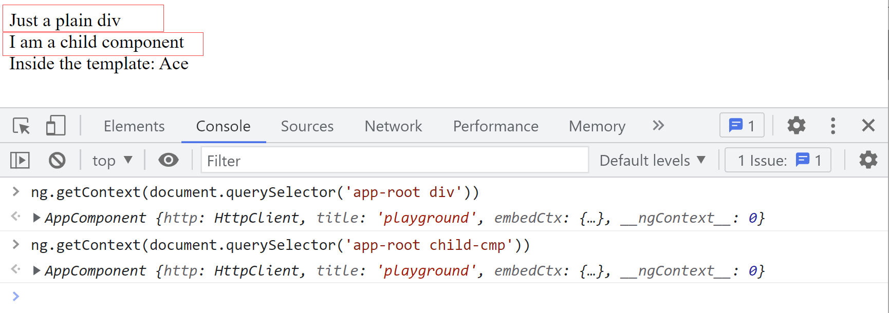Screen dimensions: 889x313
Task: Clear console with the ban icon
Action: tap(57, 161)
